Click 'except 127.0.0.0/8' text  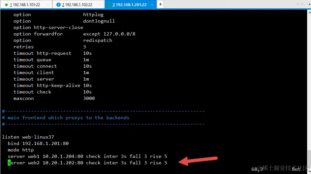pos(109,34)
